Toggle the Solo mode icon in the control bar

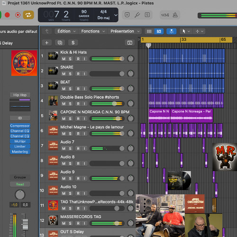(x=147, y=15)
